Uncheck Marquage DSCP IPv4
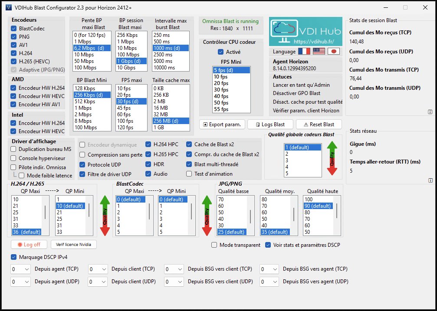437x311 pixels. click(x=13, y=257)
